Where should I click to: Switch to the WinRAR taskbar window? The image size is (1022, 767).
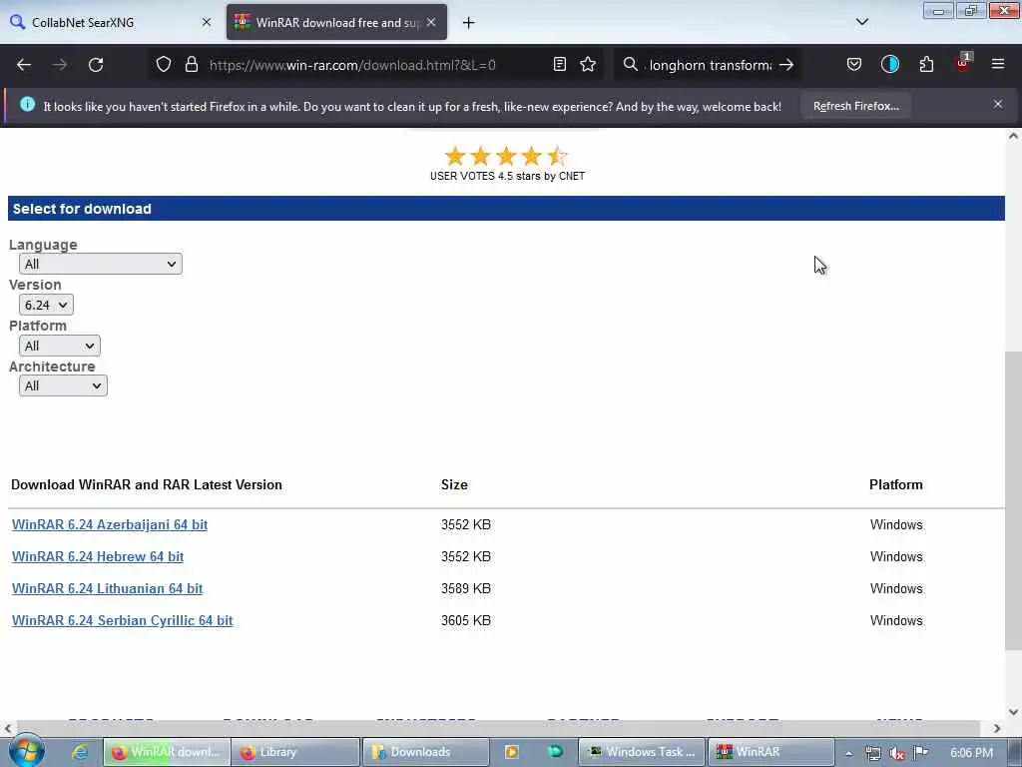[x=771, y=752]
